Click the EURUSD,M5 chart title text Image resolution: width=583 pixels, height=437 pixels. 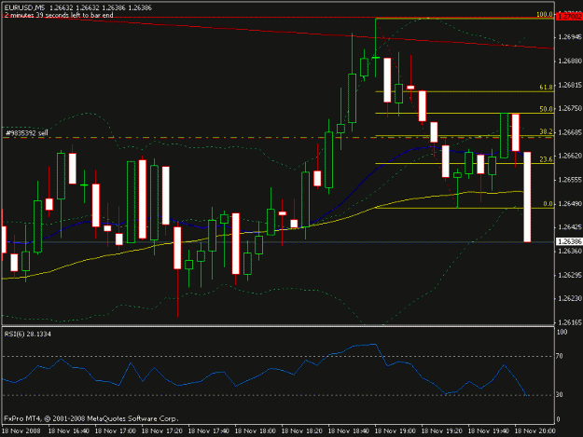[x=24, y=7]
